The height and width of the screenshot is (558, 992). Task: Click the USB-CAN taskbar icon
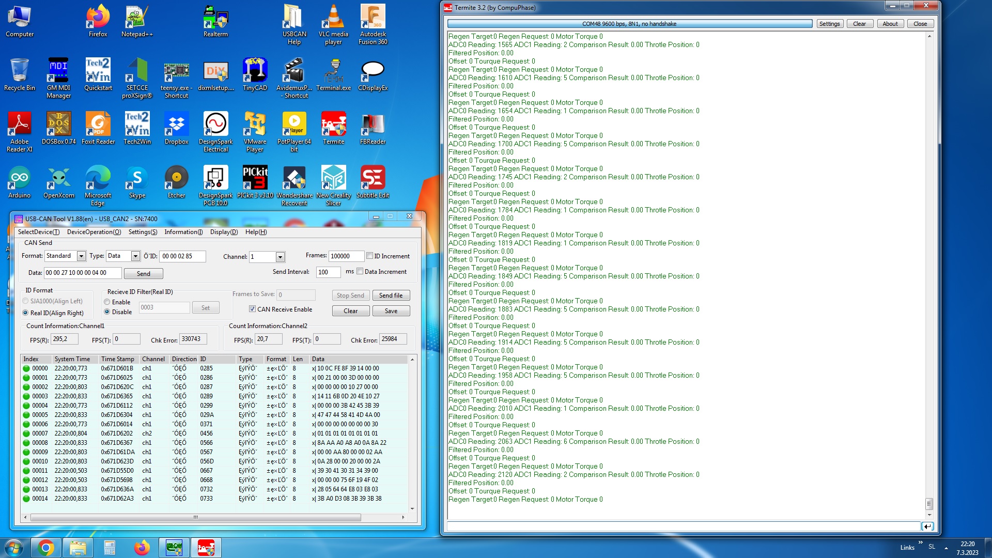174,548
